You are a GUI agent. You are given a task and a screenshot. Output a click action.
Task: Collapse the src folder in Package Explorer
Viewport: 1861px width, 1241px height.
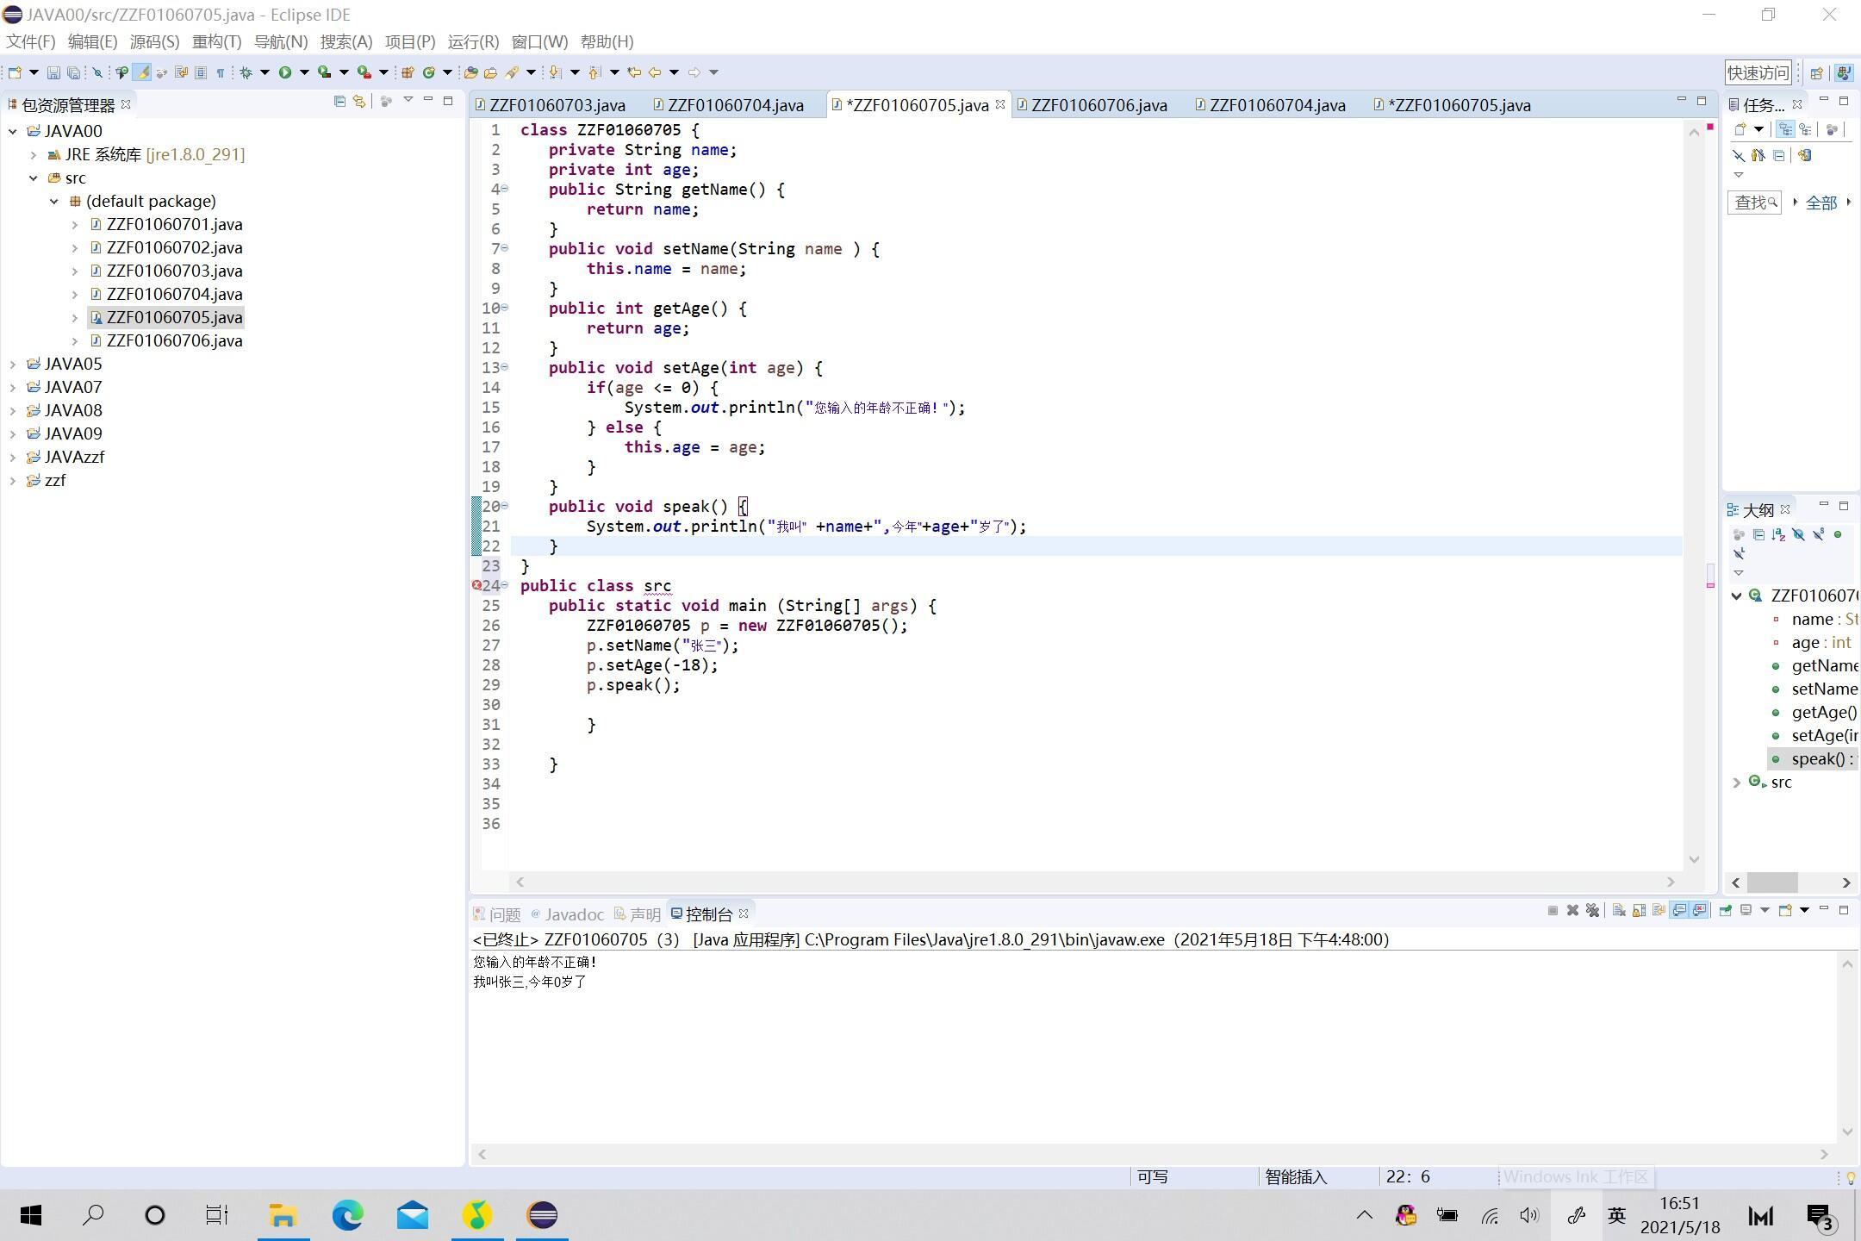click(x=34, y=178)
